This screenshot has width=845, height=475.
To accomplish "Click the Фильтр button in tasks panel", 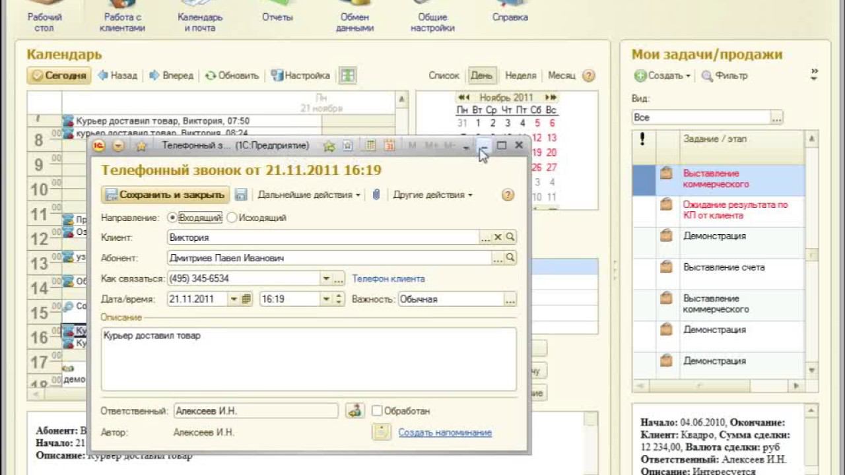I will (x=724, y=75).
